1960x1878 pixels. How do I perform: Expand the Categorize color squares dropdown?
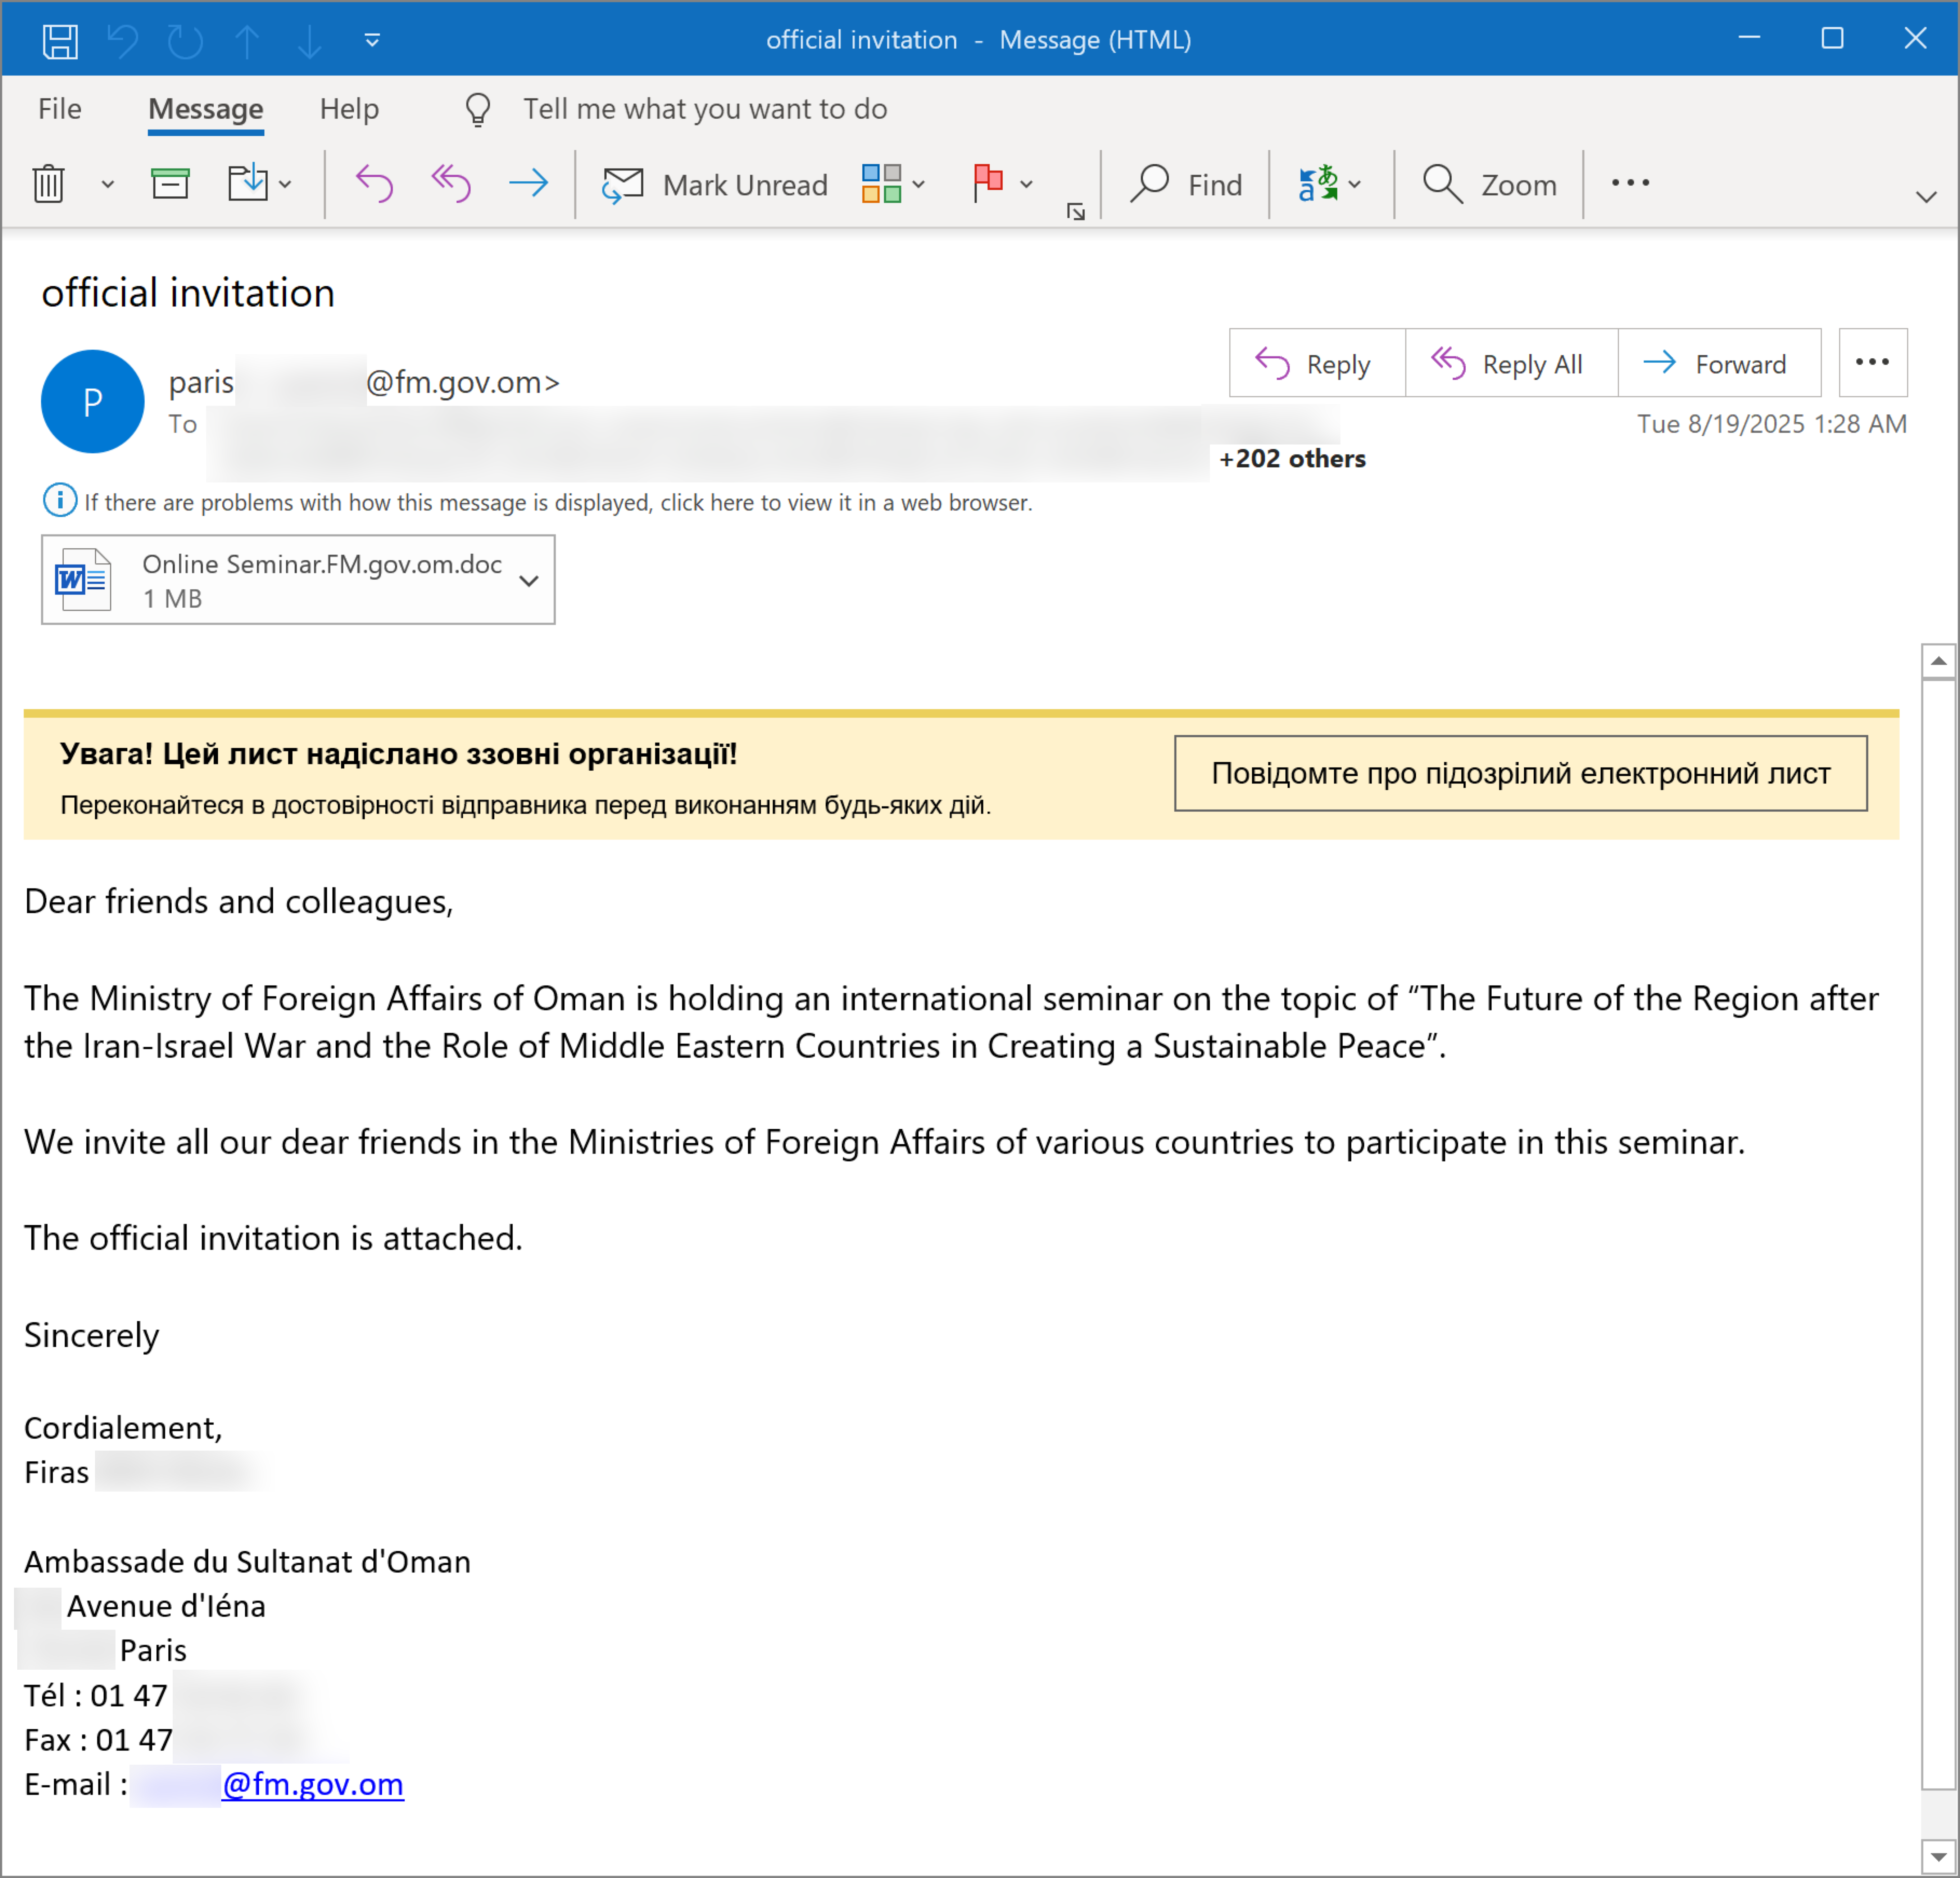(x=918, y=184)
